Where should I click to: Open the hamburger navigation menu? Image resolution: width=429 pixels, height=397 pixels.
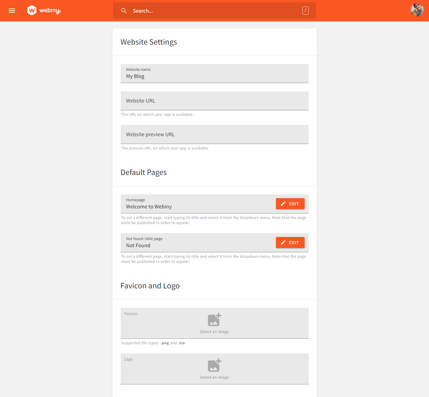(x=12, y=11)
